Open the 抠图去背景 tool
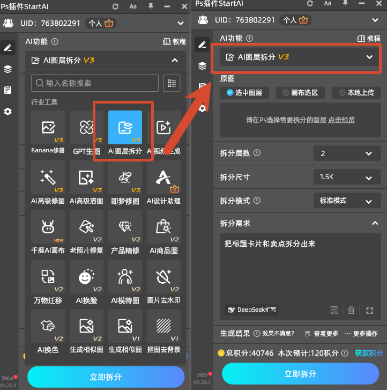 tap(163, 332)
